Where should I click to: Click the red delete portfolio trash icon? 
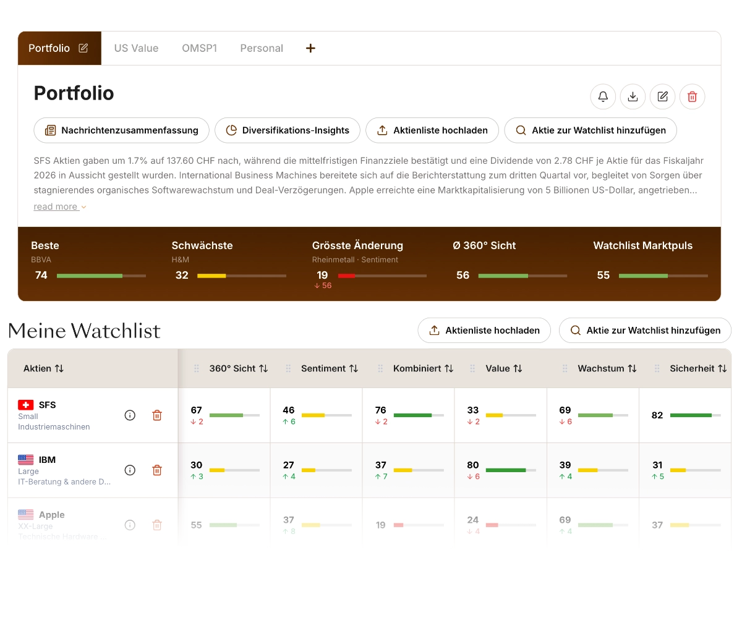tap(692, 96)
